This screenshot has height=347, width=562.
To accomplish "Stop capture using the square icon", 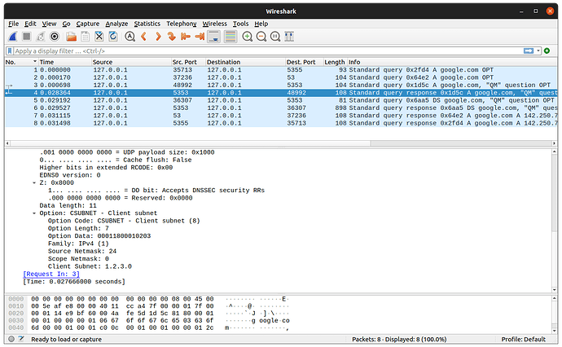I will (x=27, y=37).
